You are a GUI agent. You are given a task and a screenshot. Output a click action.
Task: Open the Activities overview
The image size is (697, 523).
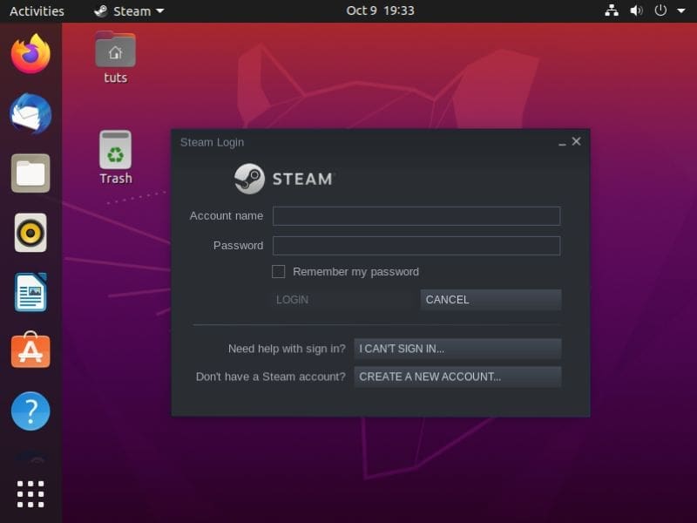click(37, 10)
